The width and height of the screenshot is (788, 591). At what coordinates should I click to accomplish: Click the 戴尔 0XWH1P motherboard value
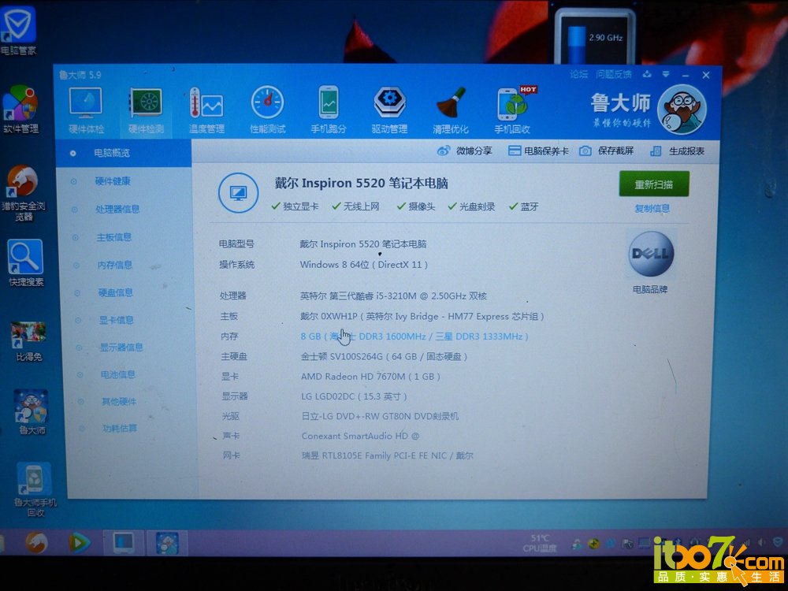(422, 316)
